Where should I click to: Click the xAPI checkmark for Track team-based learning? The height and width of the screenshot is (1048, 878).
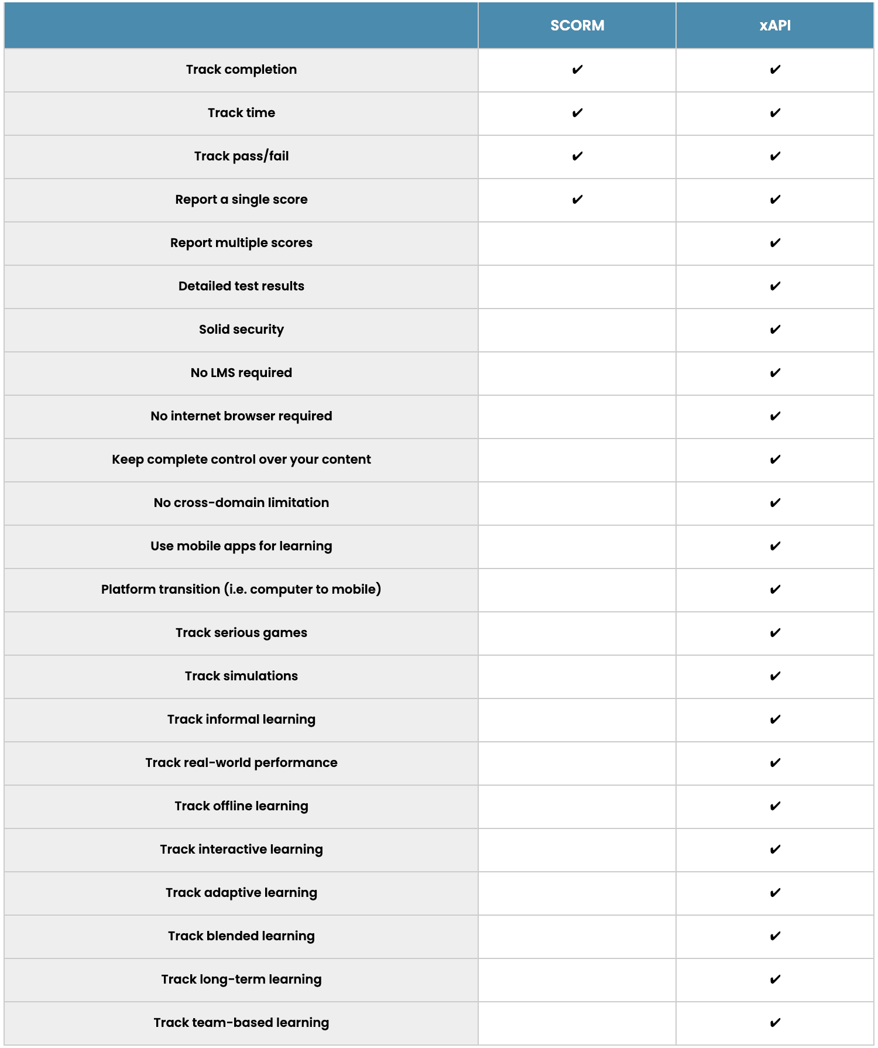click(775, 1023)
